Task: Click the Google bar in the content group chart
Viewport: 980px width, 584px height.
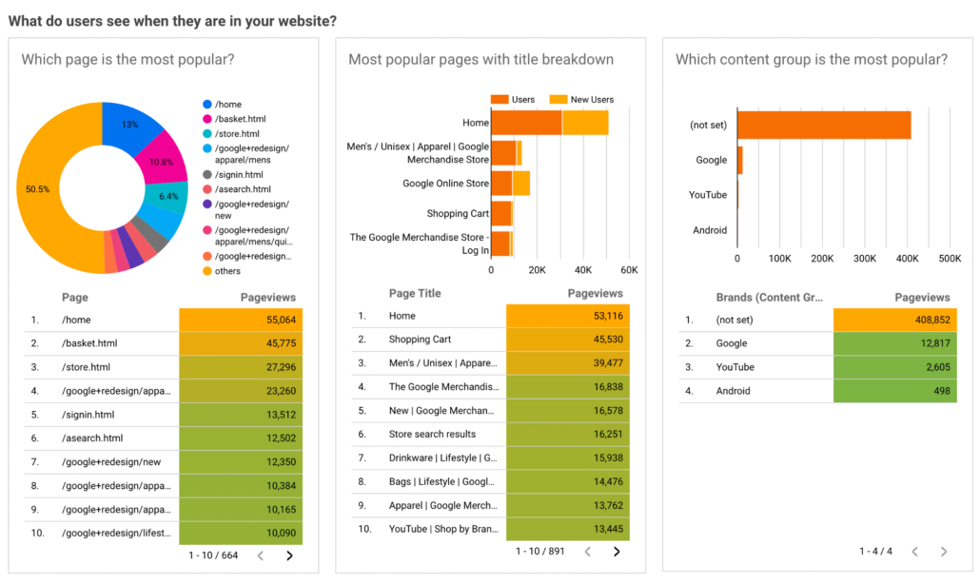Action: pos(741,160)
